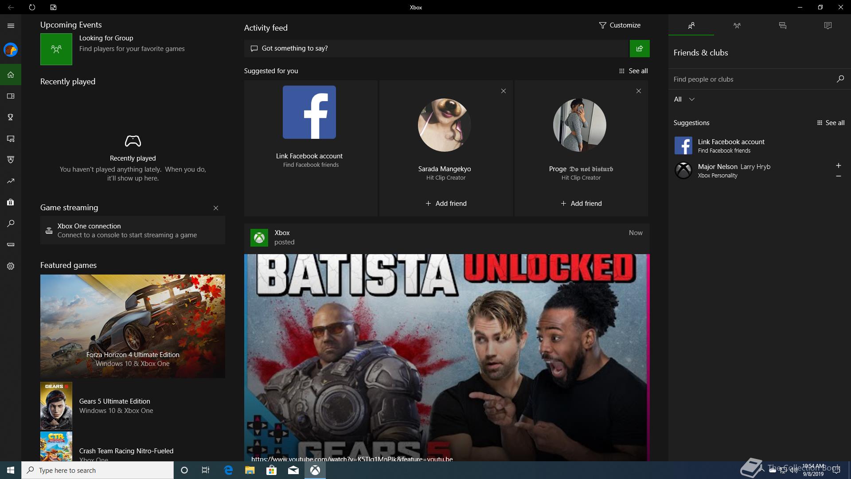Launch Microsoft Edge from taskbar
851x479 pixels.
coord(228,470)
